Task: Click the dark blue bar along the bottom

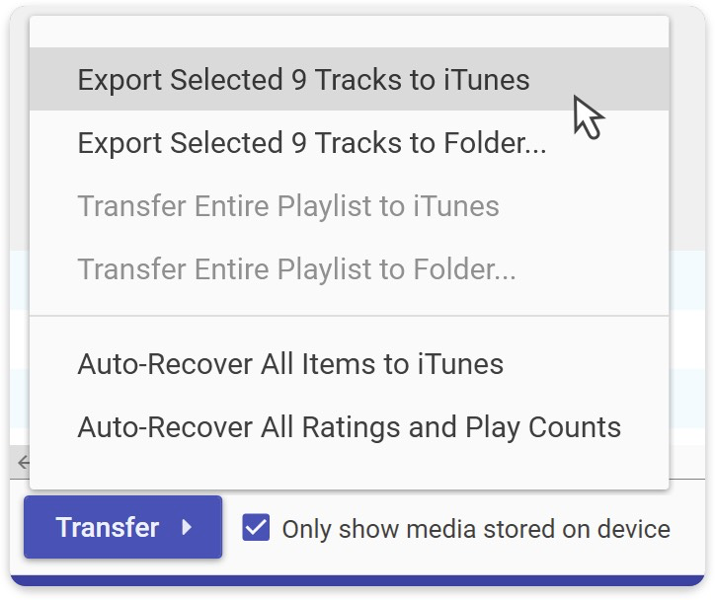Action: pyautogui.click(x=357, y=581)
